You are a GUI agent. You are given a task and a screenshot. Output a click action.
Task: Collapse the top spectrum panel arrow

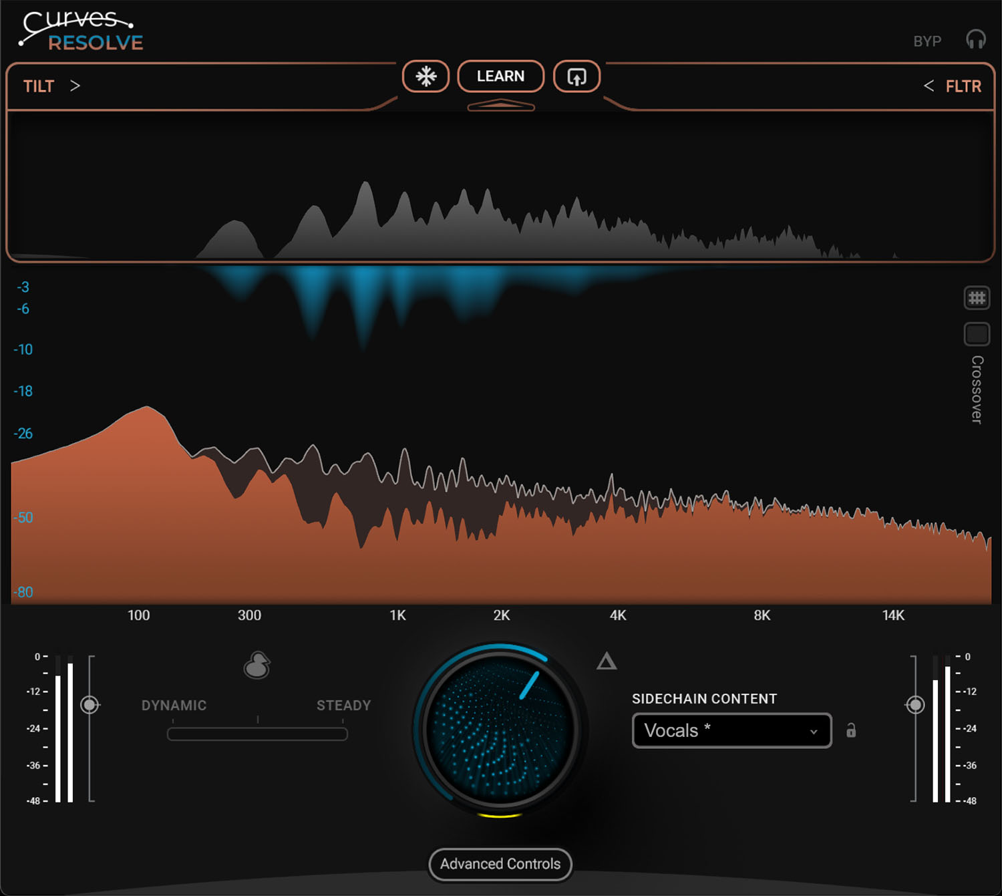500,105
